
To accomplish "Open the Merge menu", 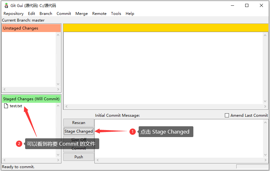I will tap(82, 14).
